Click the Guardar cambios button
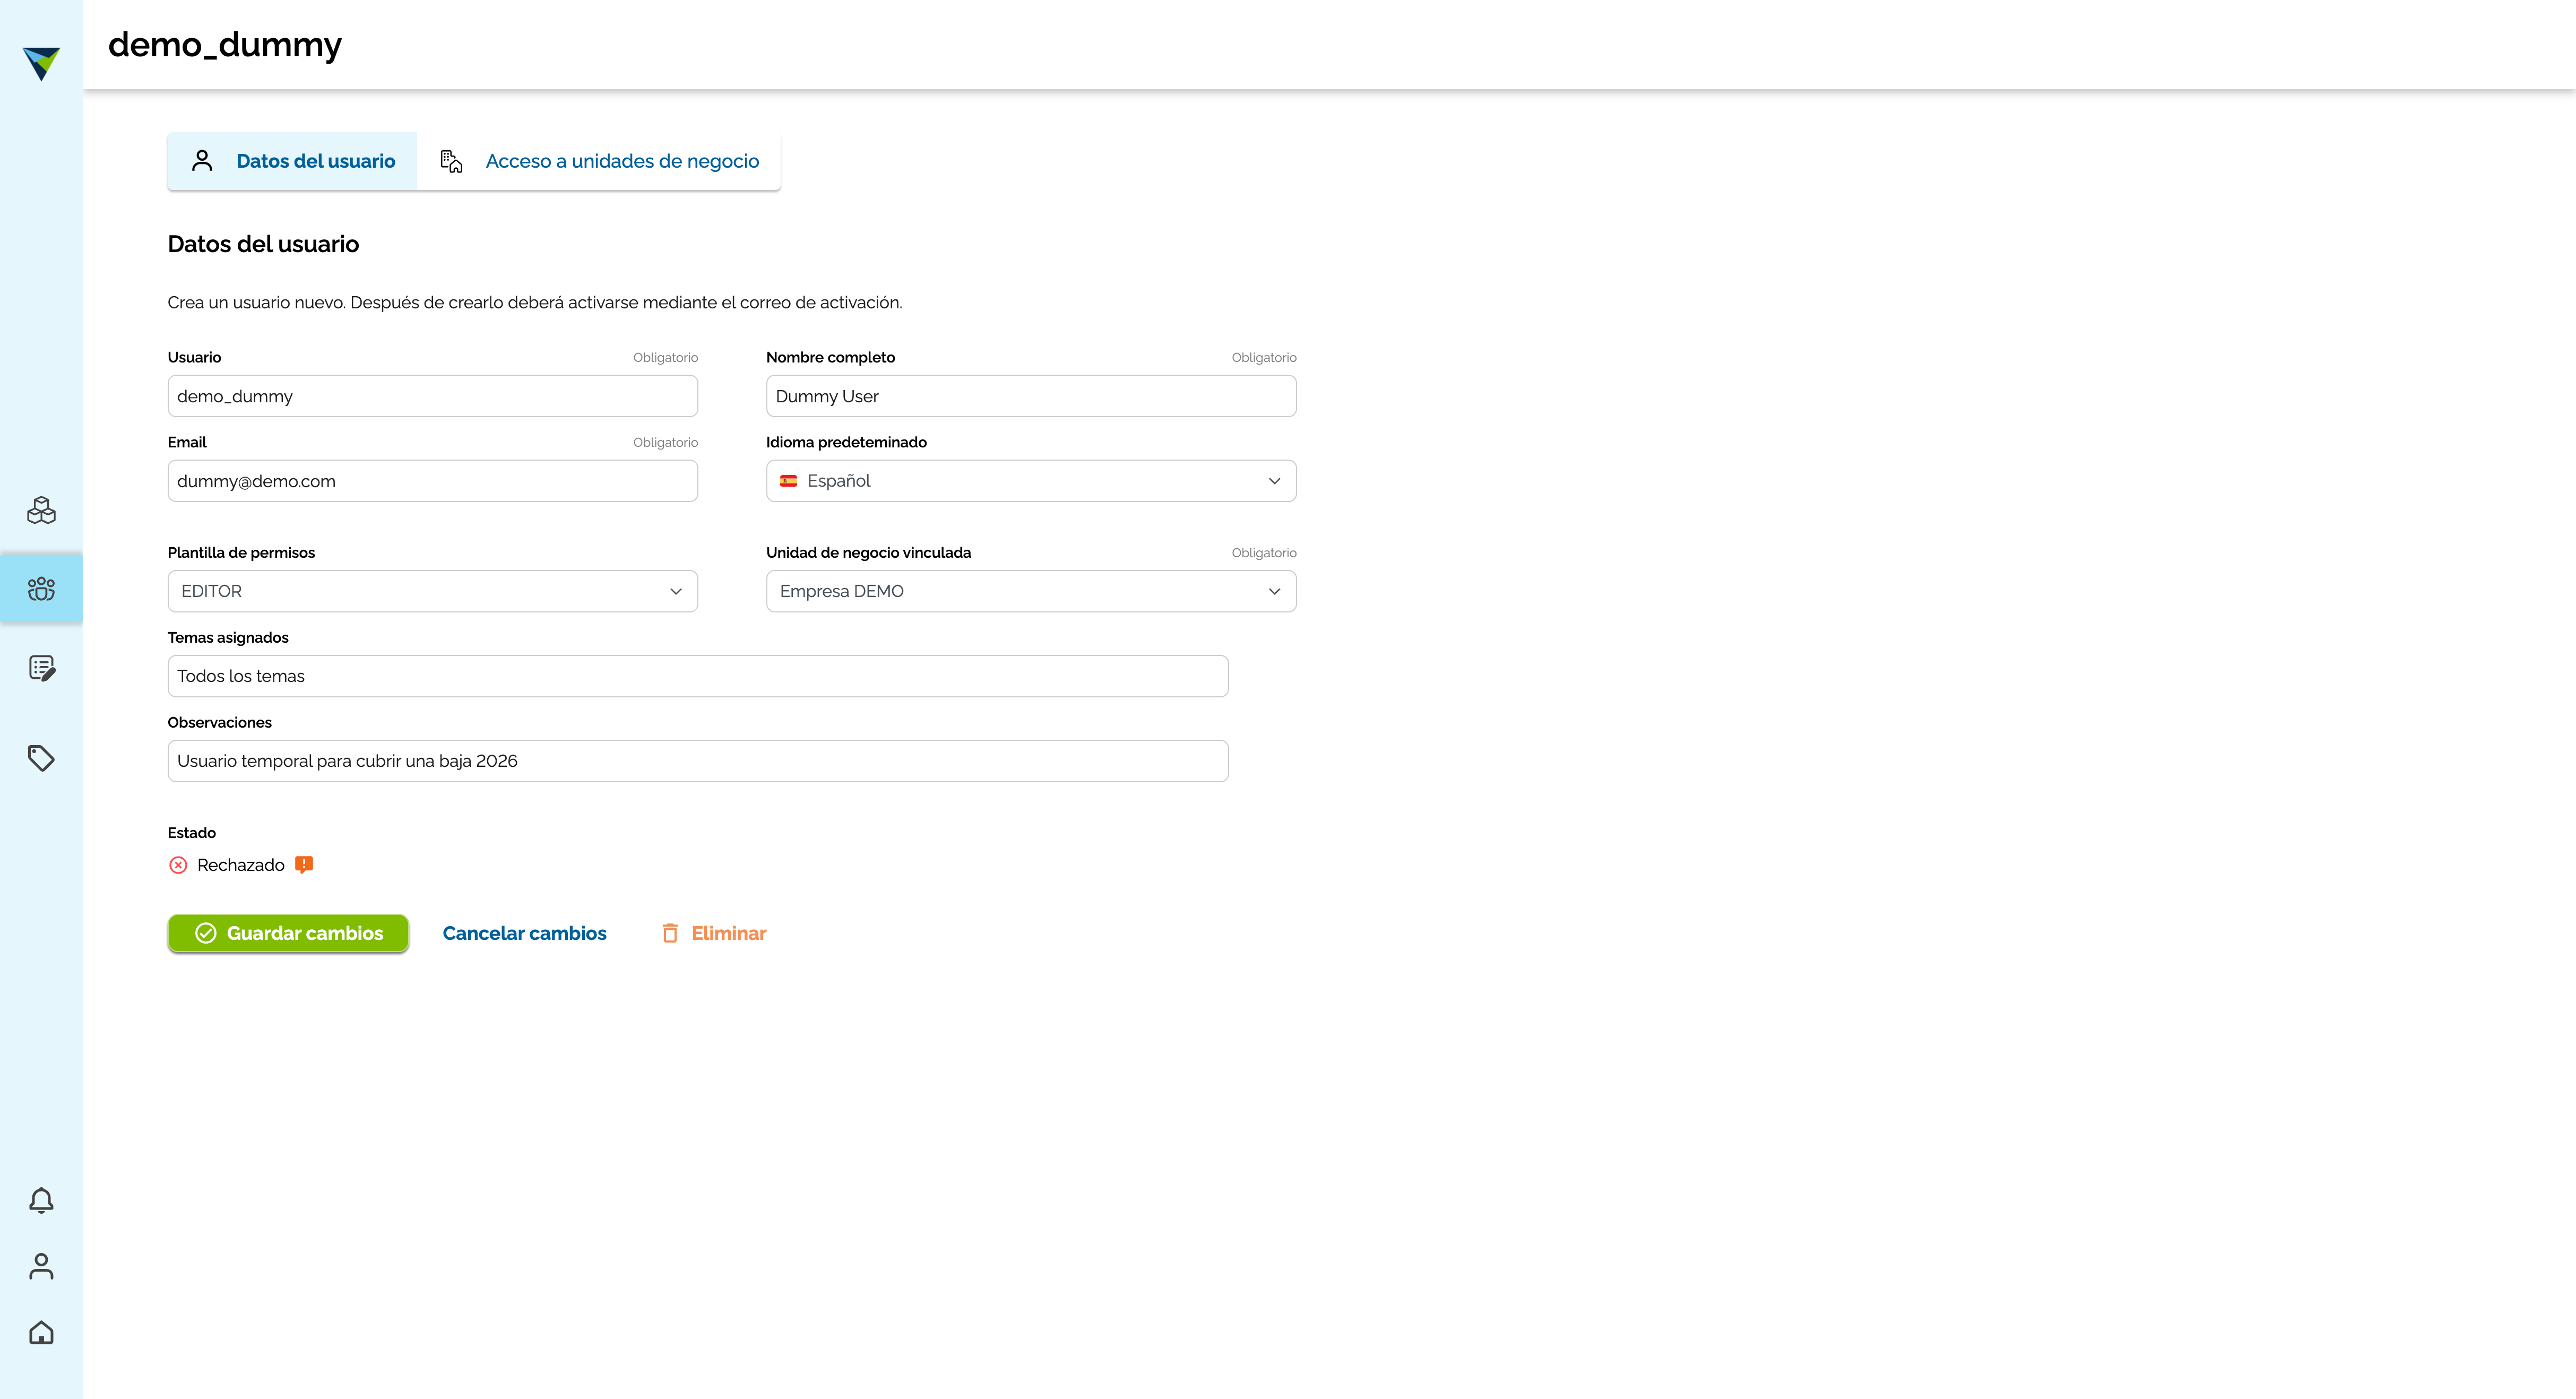 (288, 933)
